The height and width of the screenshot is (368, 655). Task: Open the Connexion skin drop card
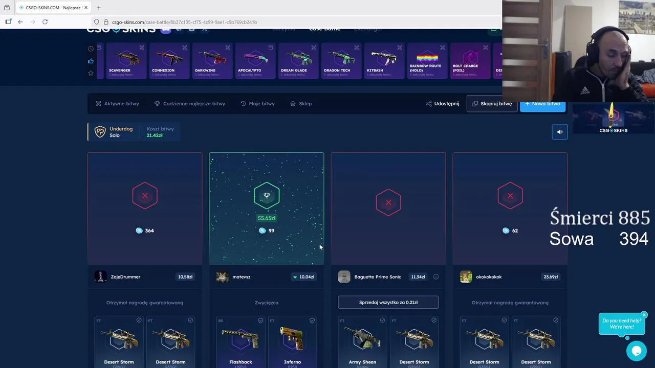point(169,61)
